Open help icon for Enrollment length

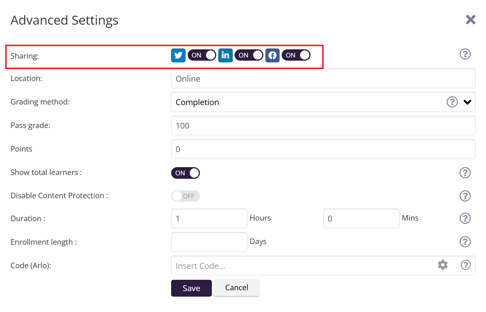click(x=465, y=242)
